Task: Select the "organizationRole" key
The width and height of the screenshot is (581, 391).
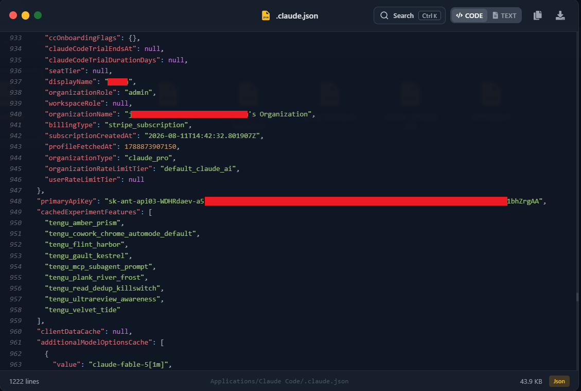Action: coord(81,92)
